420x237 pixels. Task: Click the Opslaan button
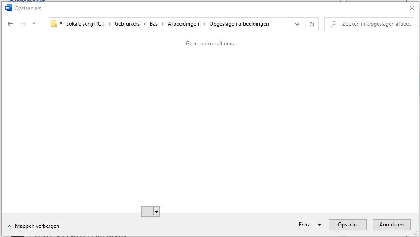[x=348, y=225]
